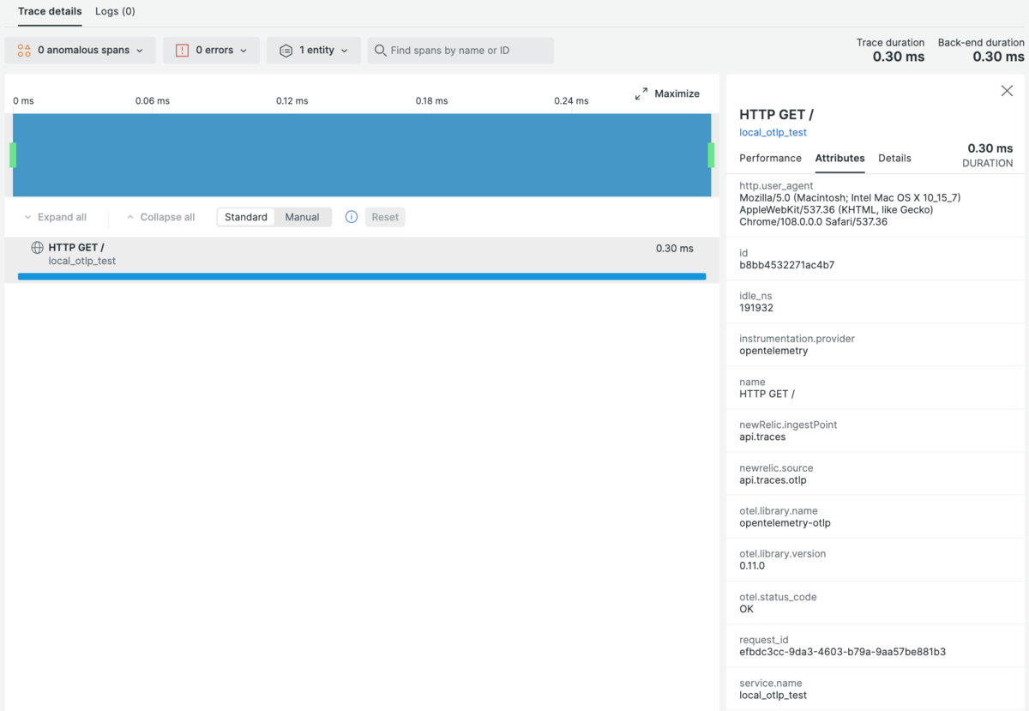Click the entity stack icon
Image resolution: width=1029 pixels, height=711 pixels.
[286, 50]
